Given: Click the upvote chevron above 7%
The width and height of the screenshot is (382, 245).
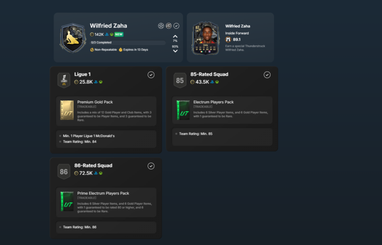Looking at the screenshot, I should coord(175,36).
